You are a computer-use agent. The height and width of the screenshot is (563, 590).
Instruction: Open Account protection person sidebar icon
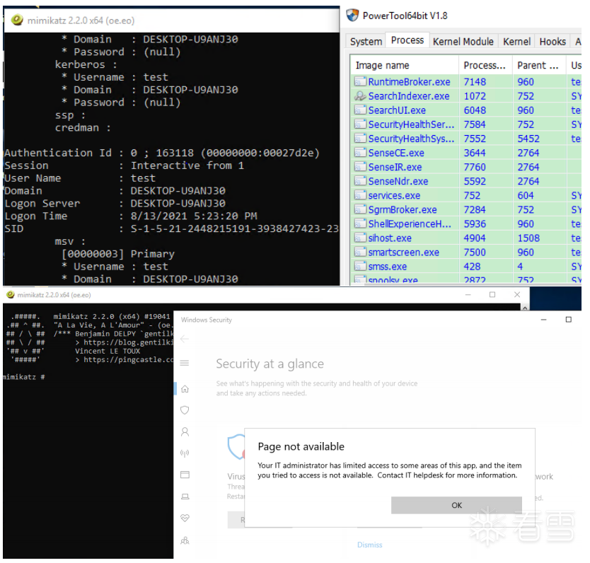[x=185, y=431]
